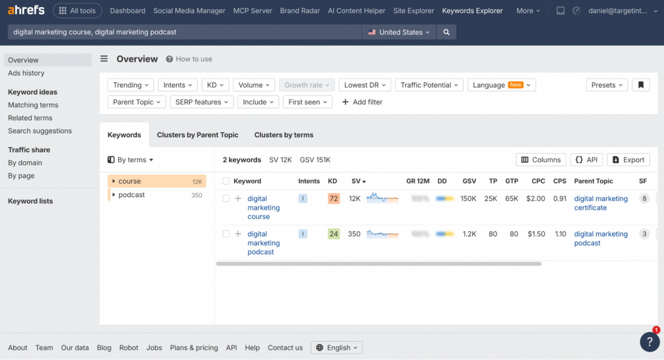
Task: Open the Volume filter dropdown
Action: [x=254, y=85]
